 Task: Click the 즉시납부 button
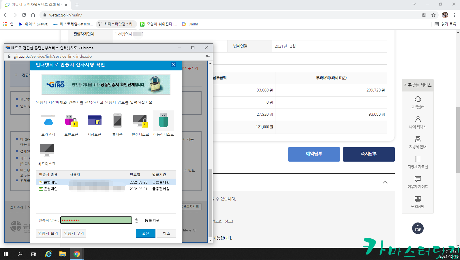369,154
